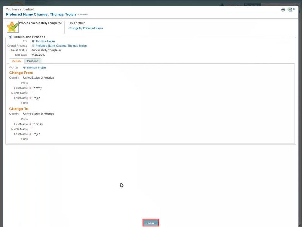
Task: Open the Worker Thomas Trojan link
Action: [x=36, y=68]
